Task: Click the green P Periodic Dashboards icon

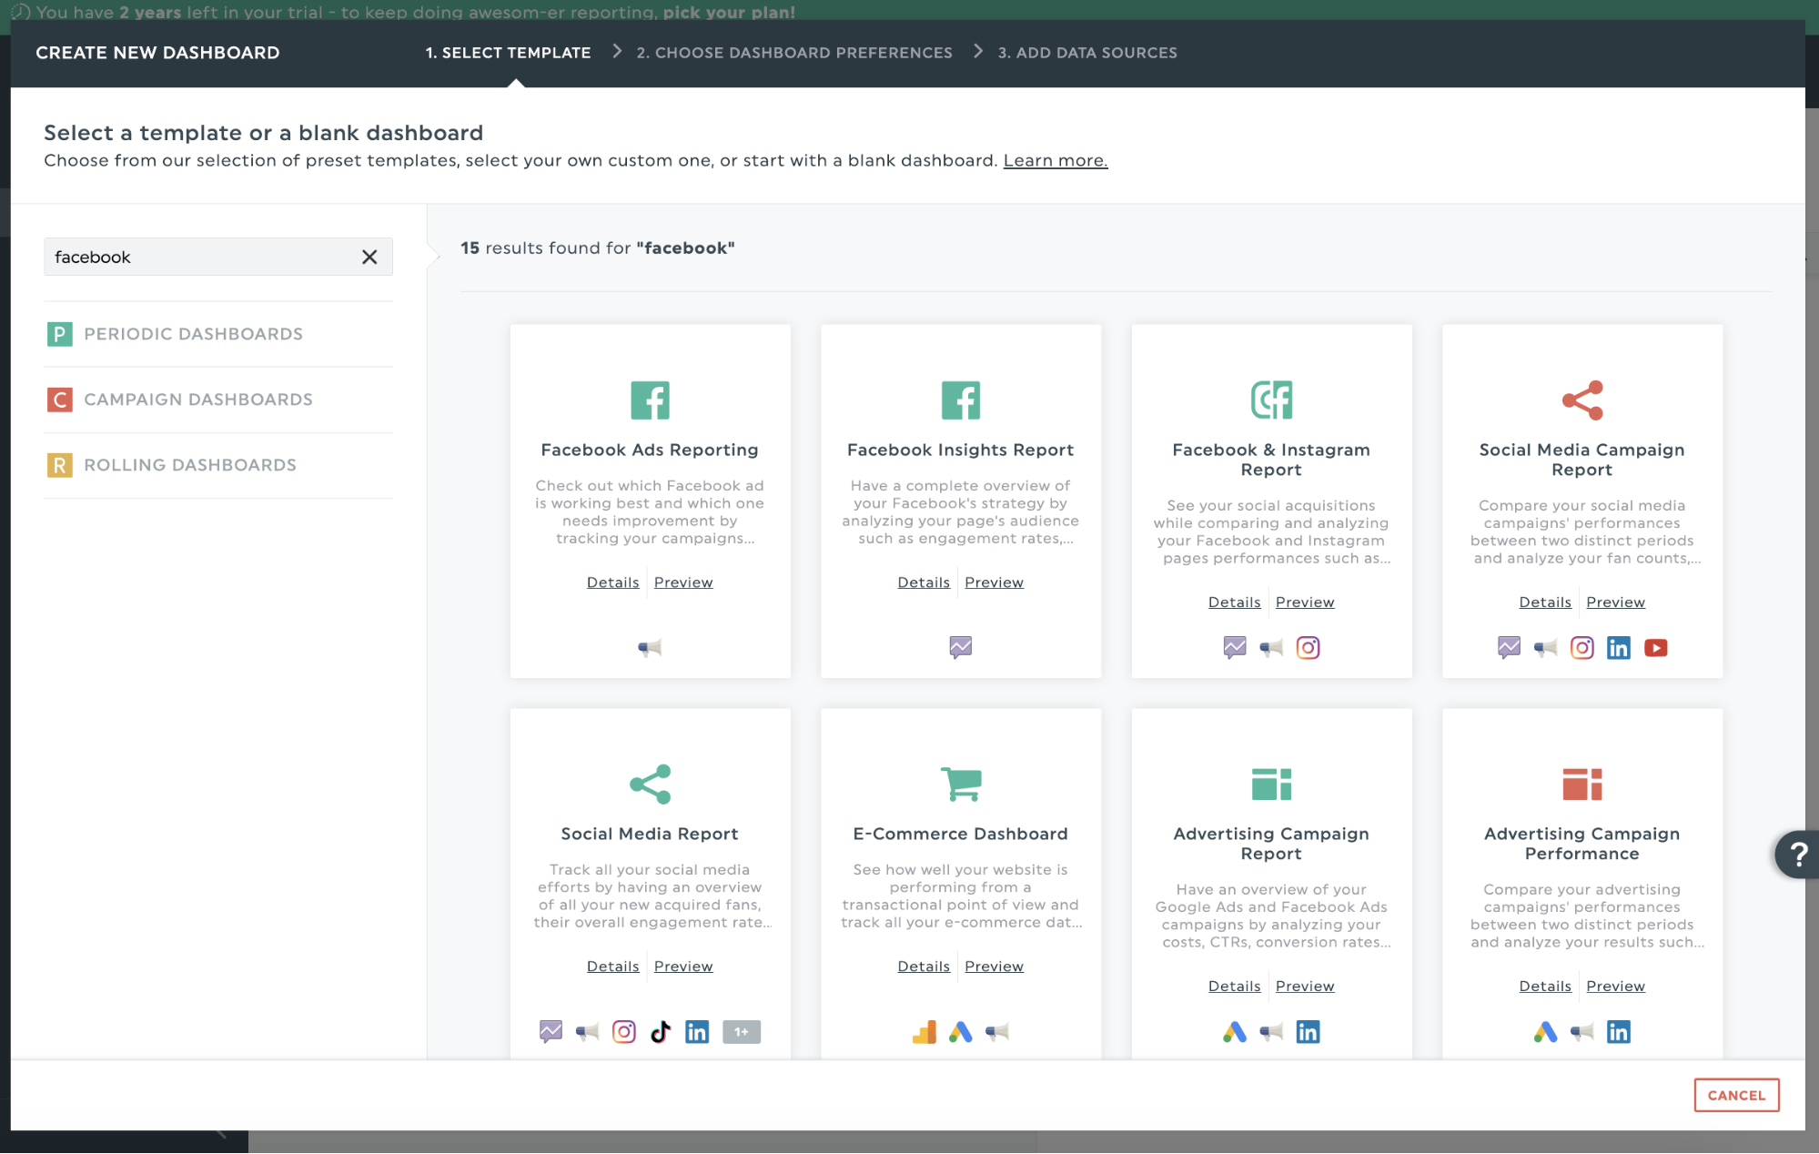Action: [60, 334]
